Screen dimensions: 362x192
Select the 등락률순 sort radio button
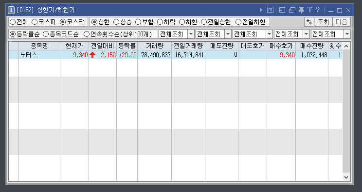13,34
